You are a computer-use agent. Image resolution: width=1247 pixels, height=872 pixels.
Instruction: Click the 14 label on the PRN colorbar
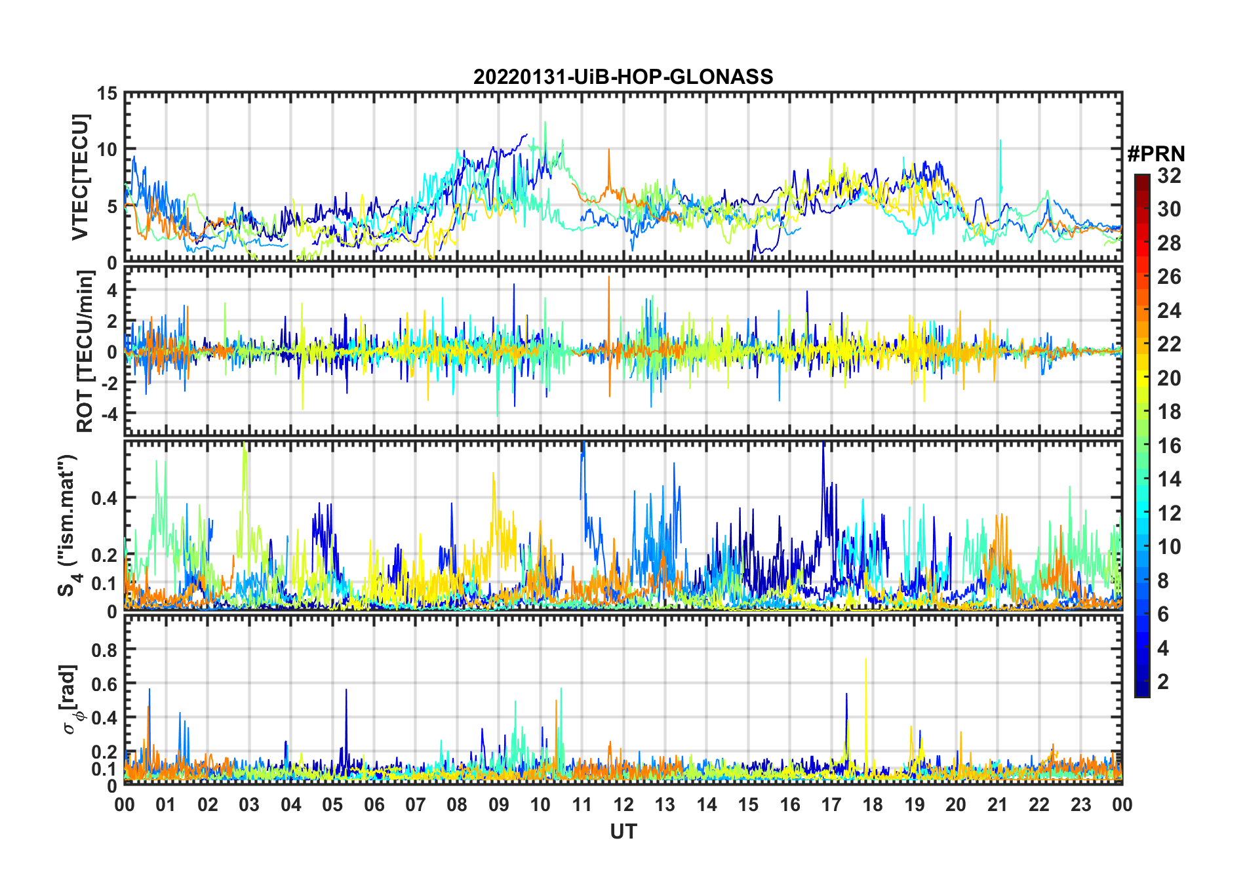coord(1169,479)
